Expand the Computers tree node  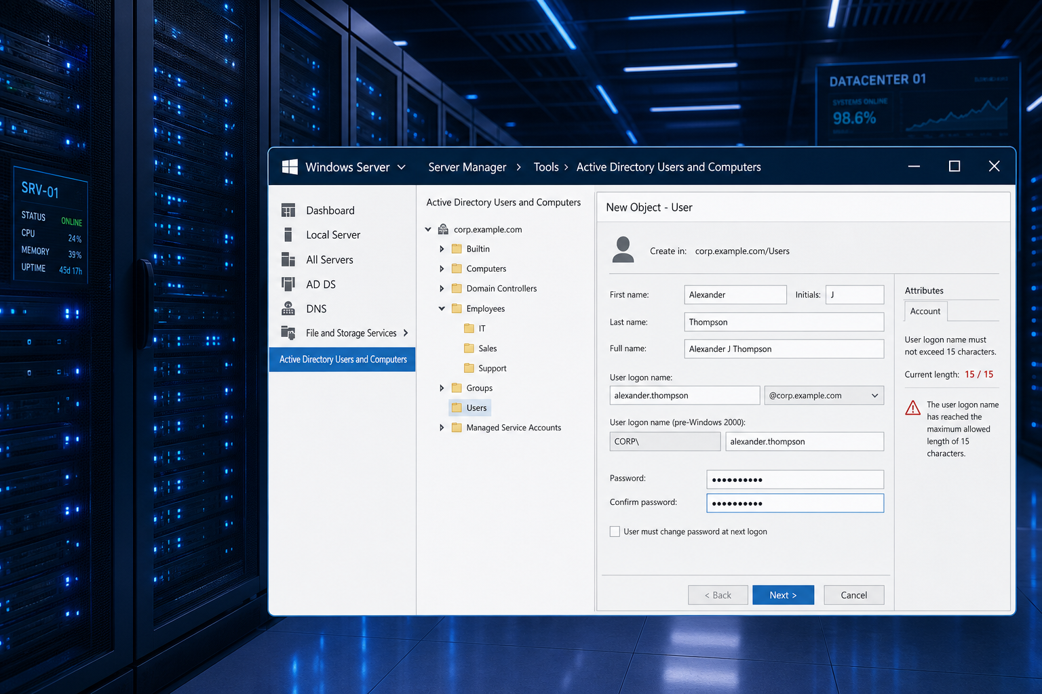click(442, 268)
